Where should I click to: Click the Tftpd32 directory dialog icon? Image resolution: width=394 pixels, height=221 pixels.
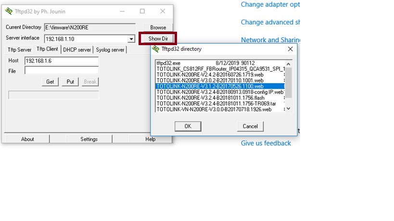coord(155,49)
